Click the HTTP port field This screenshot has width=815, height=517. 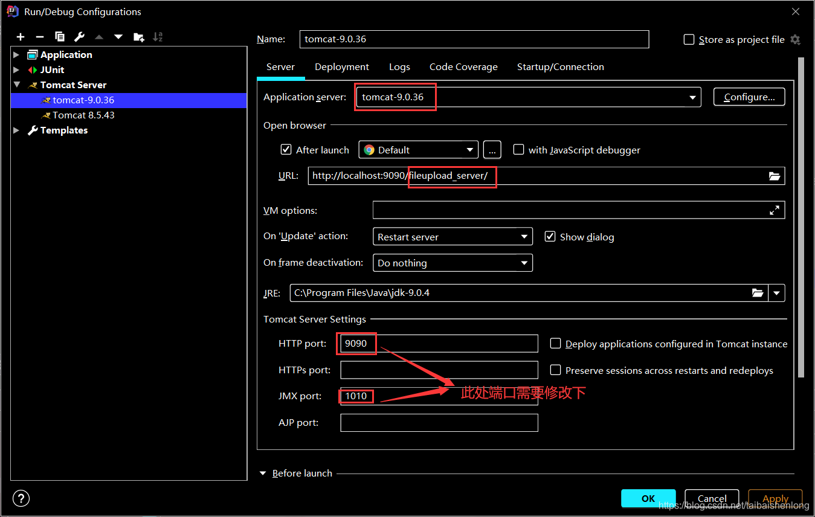pyautogui.click(x=439, y=343)
